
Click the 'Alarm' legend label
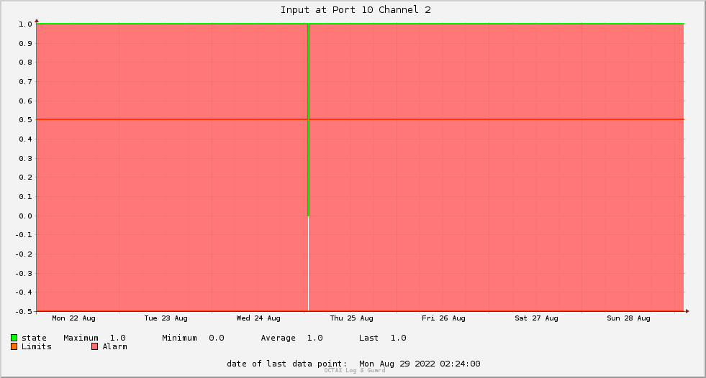pos(115,346)
